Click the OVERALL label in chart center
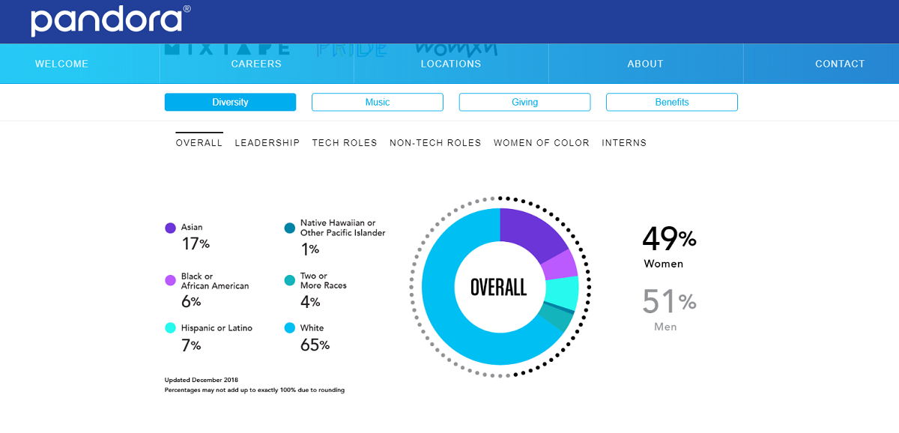899x433 pixels. coord(499,287)
